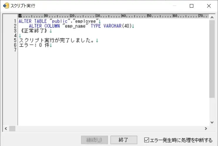Click the 継続(U) button
Screen dimensions: 218x146
coord(94,140)
